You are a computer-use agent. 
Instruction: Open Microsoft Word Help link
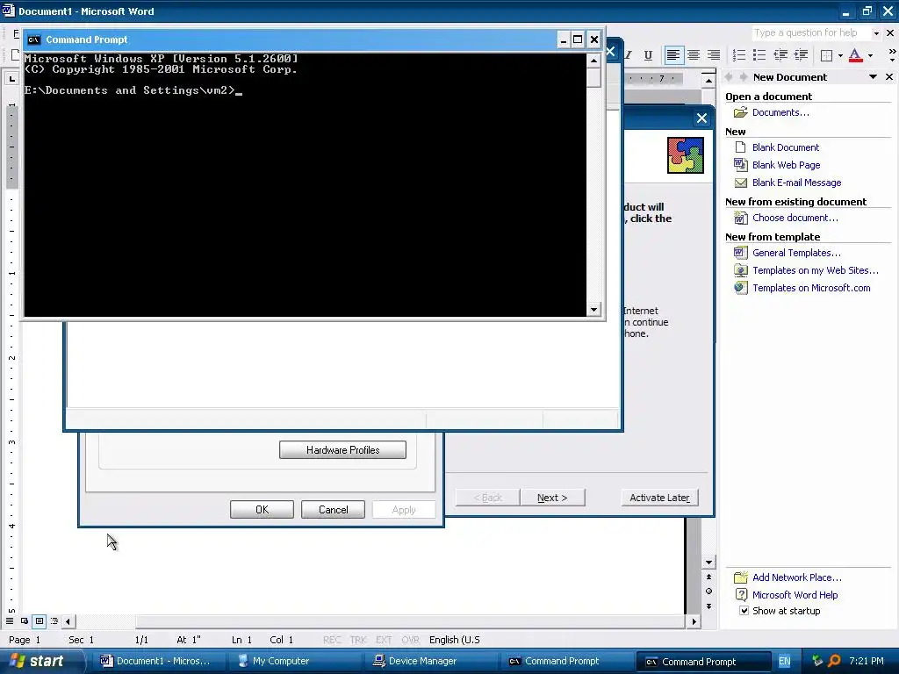795,595
